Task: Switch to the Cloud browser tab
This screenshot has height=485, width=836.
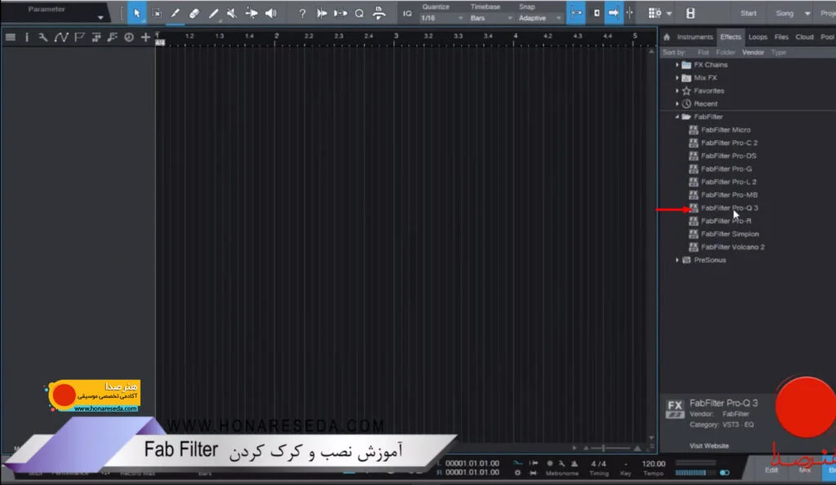Action: 804,37
